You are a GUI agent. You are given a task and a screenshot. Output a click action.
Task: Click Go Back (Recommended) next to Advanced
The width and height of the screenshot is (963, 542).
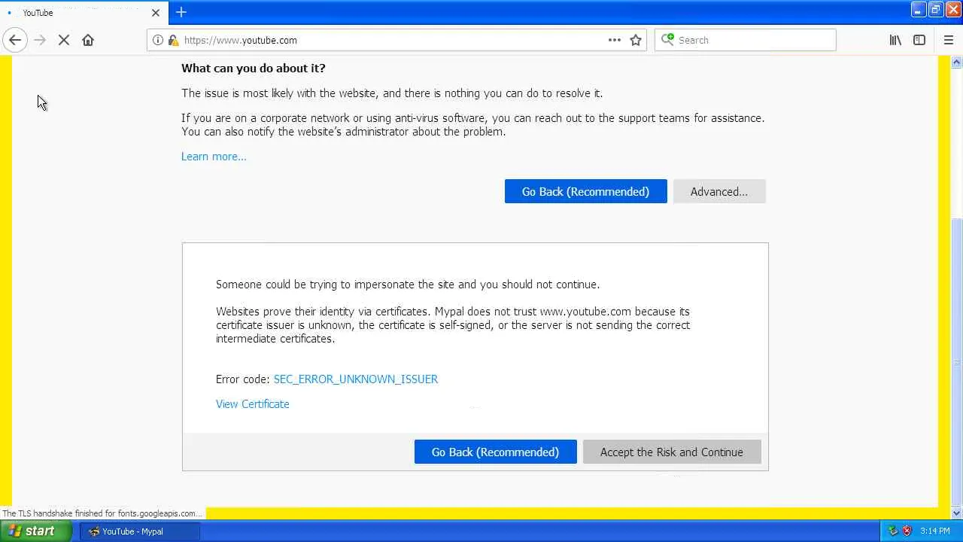(585, 191)
